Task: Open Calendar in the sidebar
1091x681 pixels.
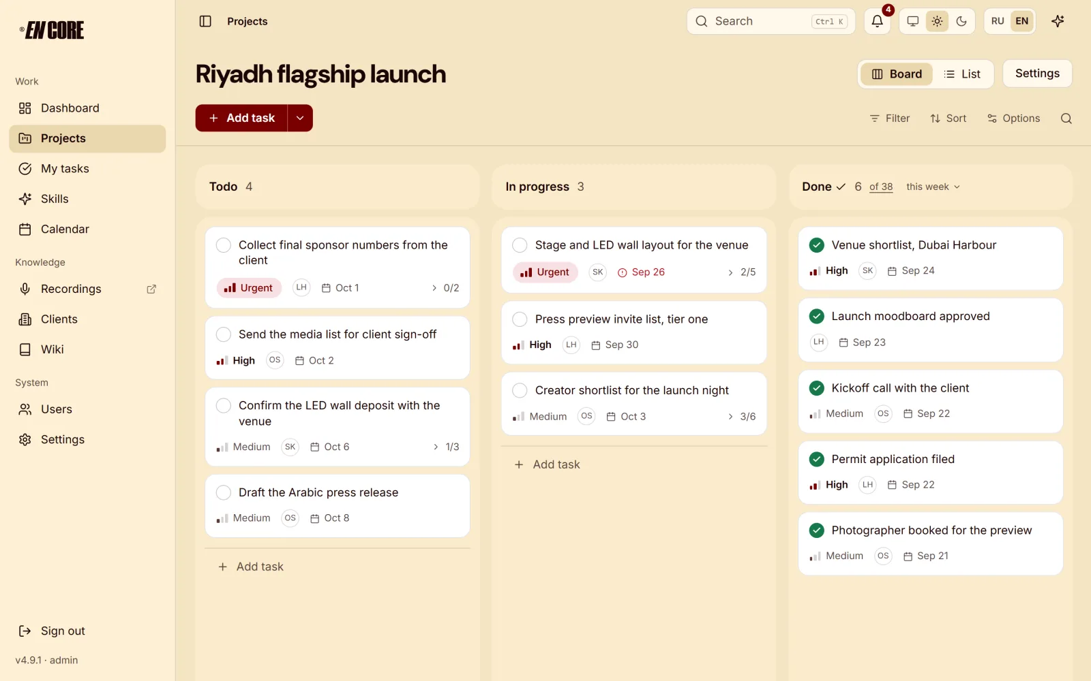Action: tap(87, 229)
